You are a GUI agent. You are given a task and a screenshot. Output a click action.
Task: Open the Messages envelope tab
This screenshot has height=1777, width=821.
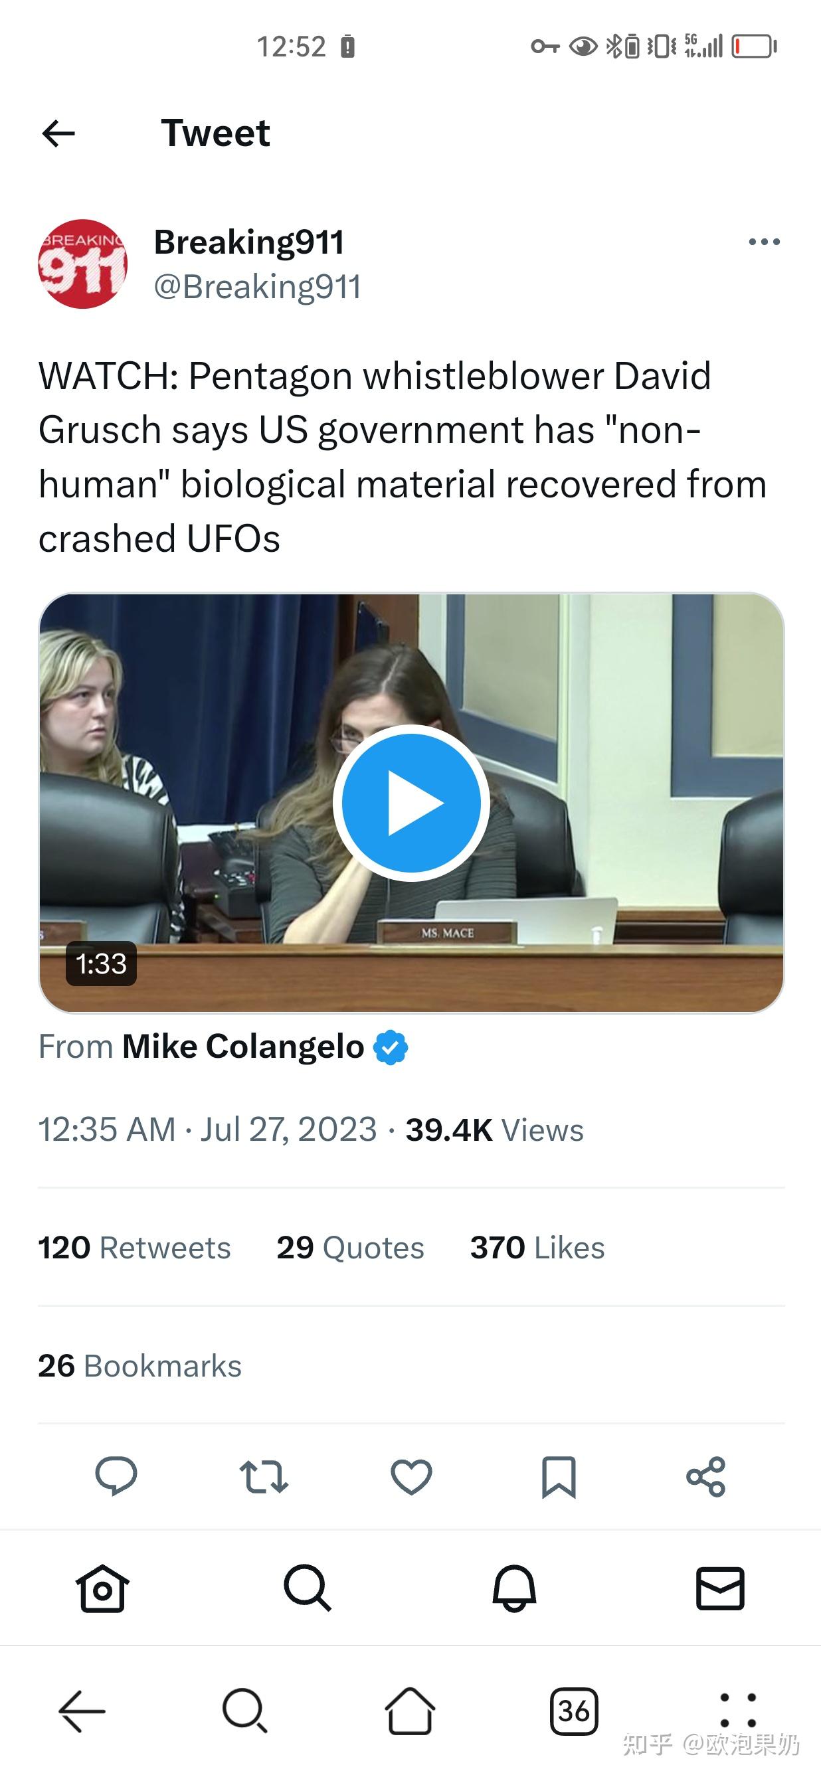720,1588
